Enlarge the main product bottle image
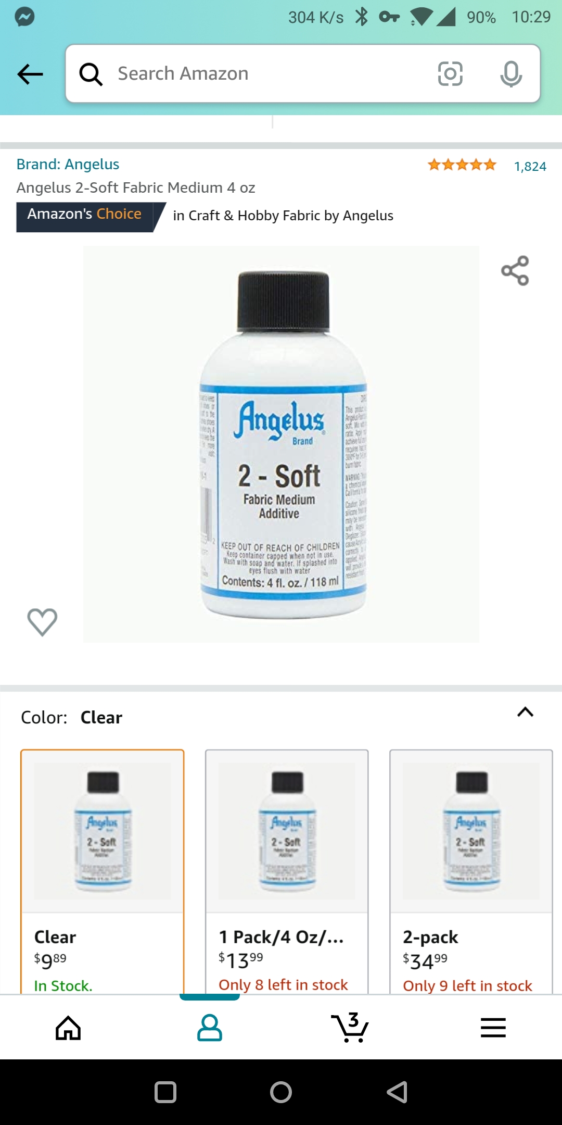This screenshot has height=1125, width=562. click(281, 444)
